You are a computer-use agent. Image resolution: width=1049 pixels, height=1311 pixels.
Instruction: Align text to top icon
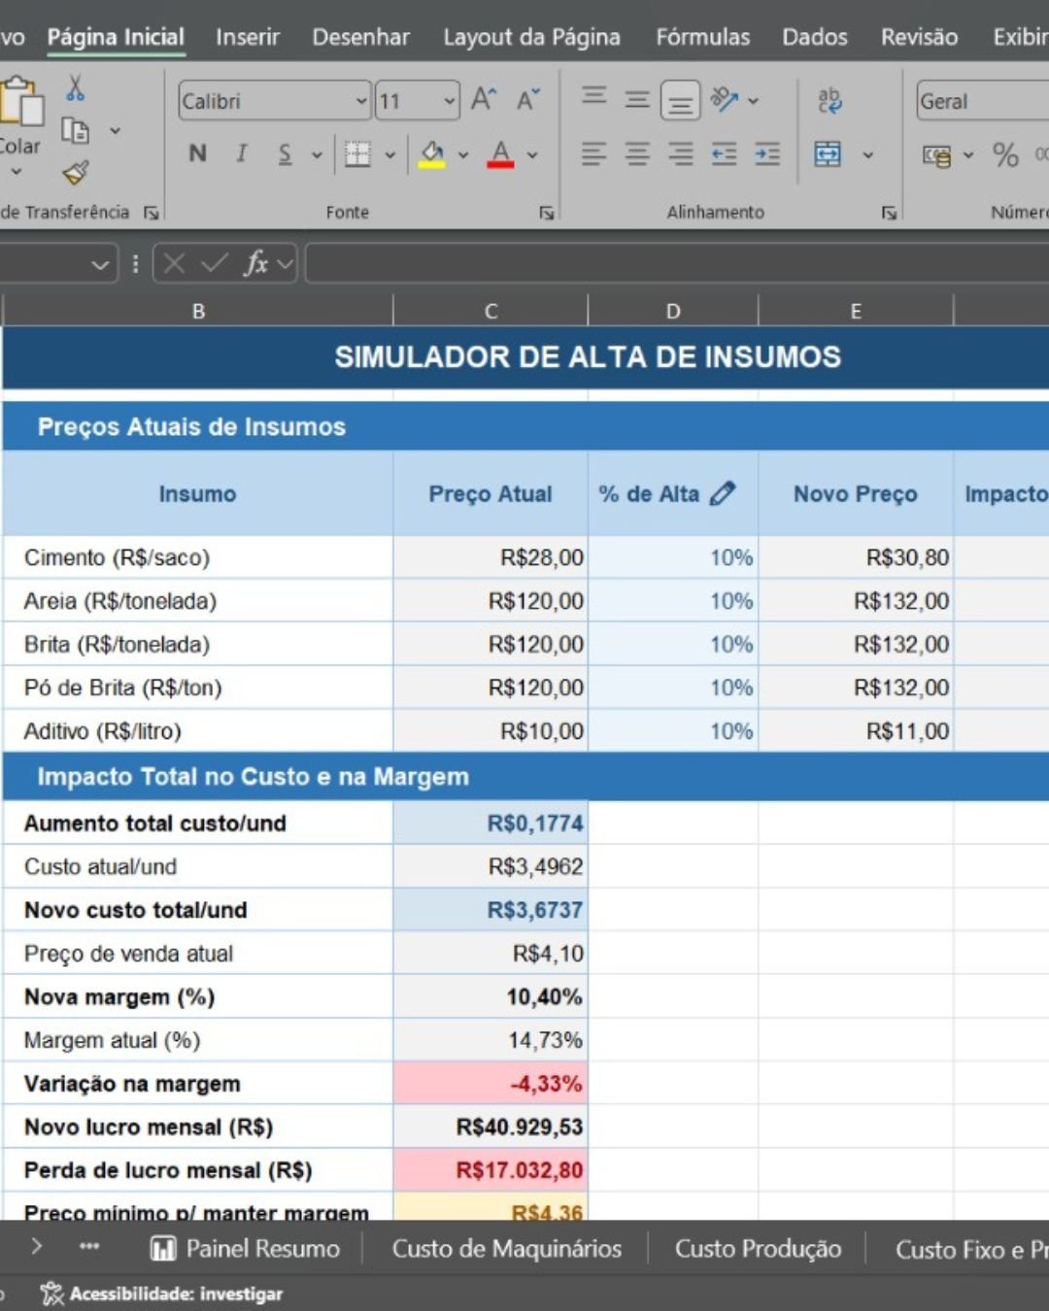click(594, 96)
